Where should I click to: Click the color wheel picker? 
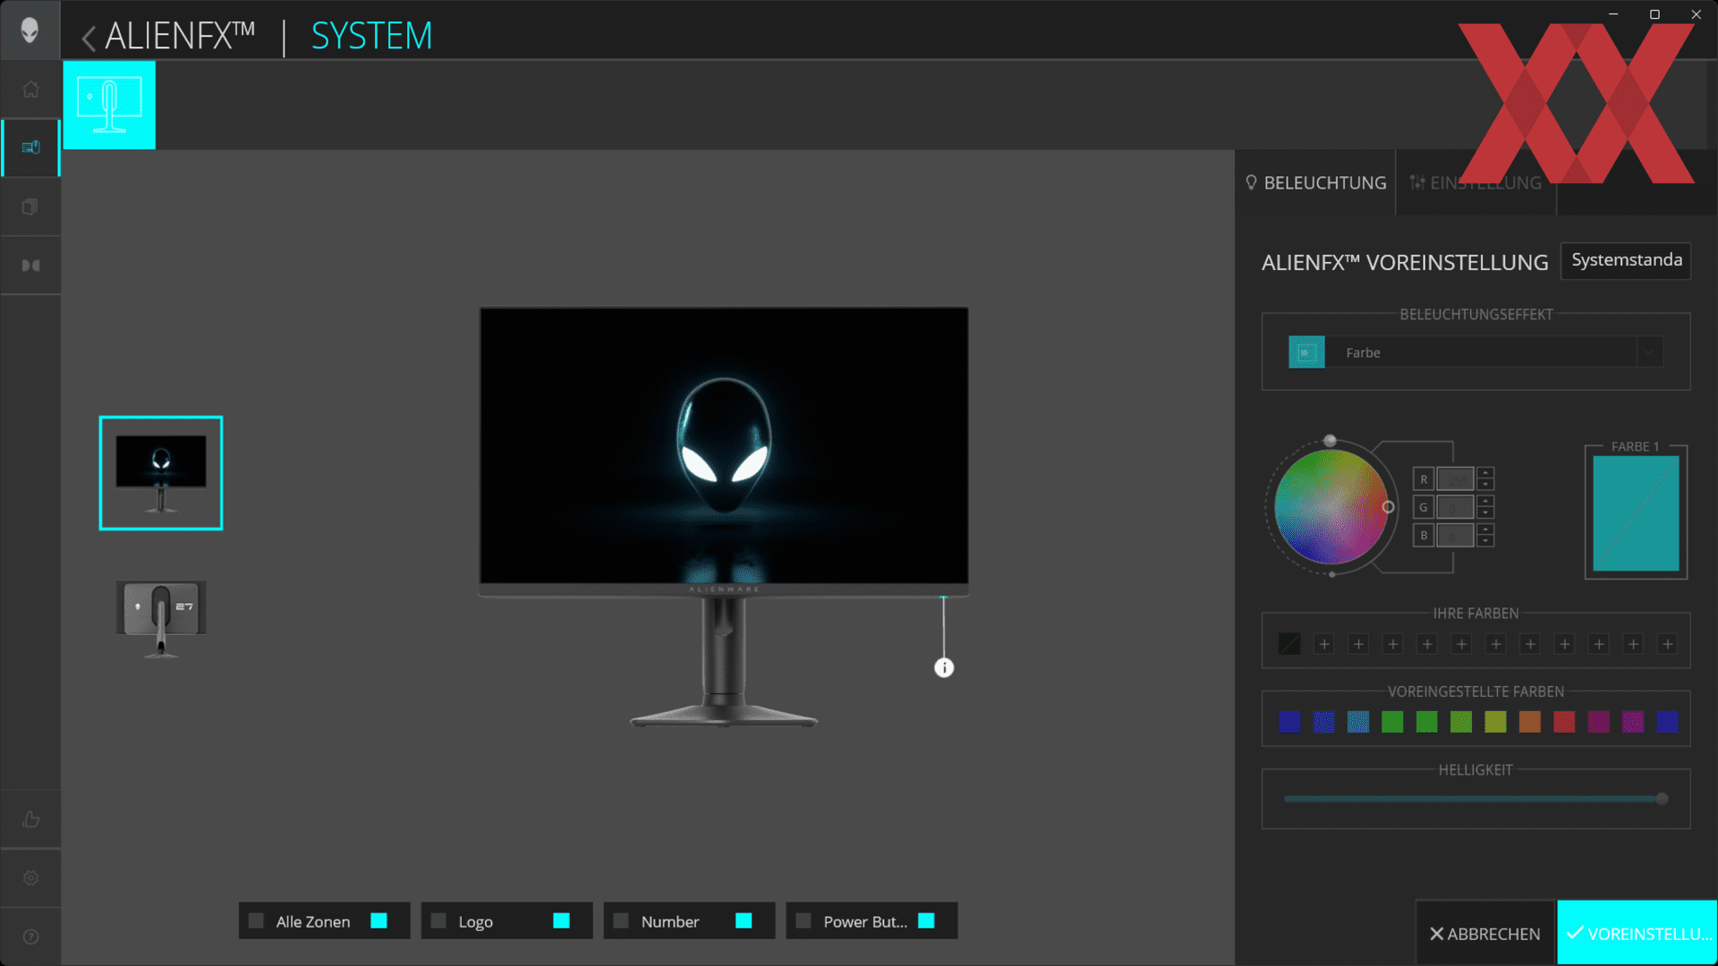click(1331, 506)
